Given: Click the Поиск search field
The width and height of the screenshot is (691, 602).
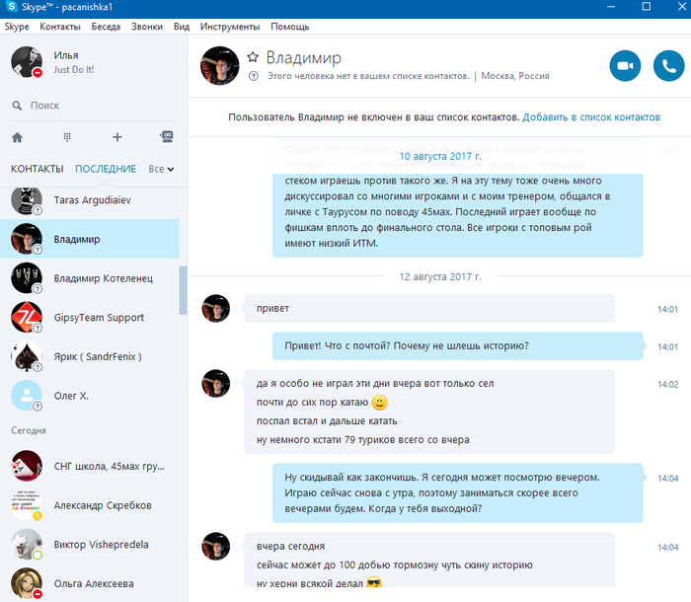Looking at the screenshot, I should pyautogui.click(x=93, y=106).
